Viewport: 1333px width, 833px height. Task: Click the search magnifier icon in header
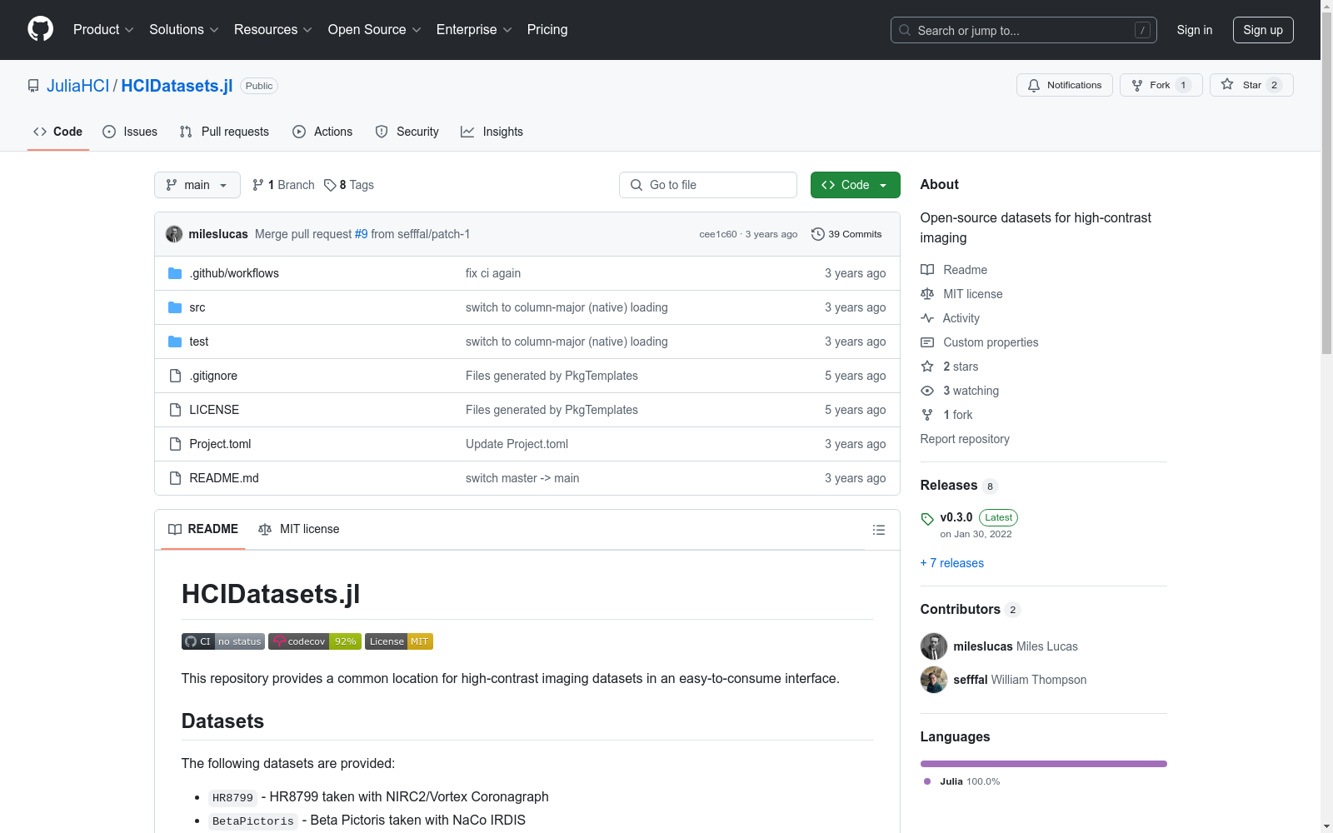coord(905,30)
